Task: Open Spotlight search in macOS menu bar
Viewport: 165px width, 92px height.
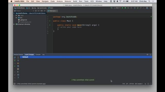Action: [149, 1]
